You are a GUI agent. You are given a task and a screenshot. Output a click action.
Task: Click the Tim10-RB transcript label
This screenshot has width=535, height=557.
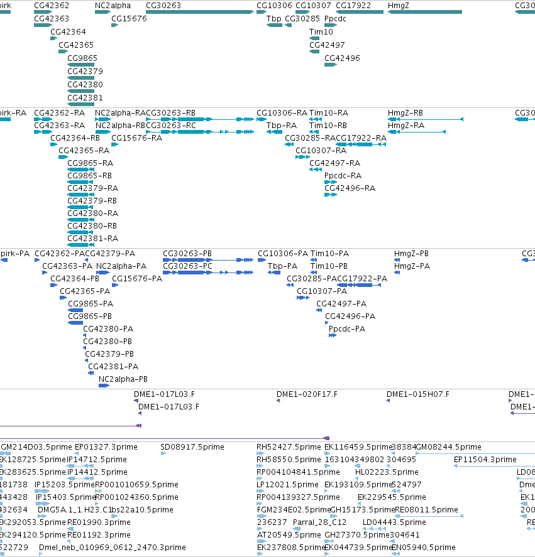click(x=328, y=126)
